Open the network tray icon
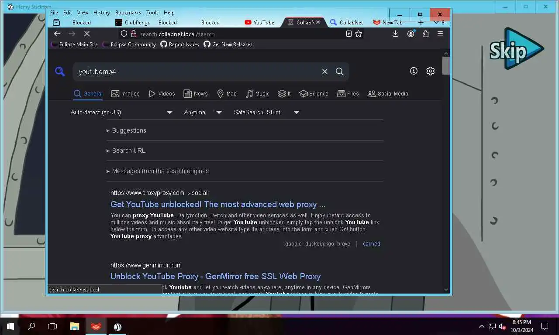The width and height of the screenshot is (559, 335). 492,326
